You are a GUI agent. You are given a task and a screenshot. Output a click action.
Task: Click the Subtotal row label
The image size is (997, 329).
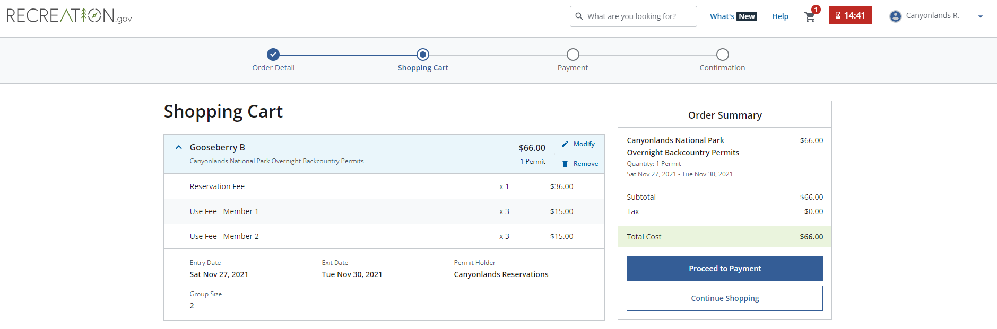pyautogui.click(x=641, y=197)
